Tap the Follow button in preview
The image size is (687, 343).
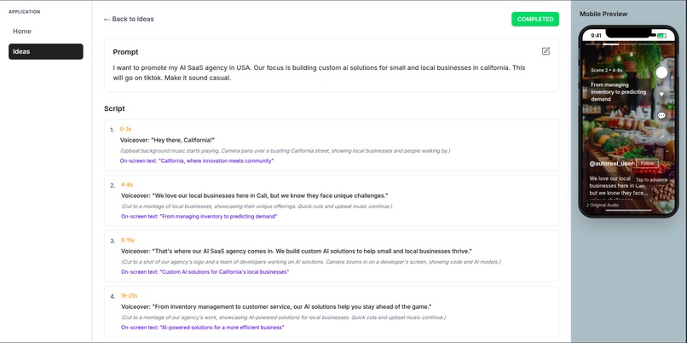click(x=647, y=163)
